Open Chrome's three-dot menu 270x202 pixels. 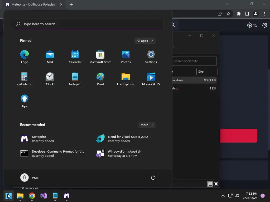pos(264,14)
